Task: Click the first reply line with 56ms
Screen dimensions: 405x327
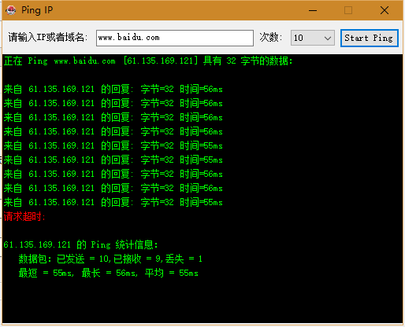Action: tap(113, 90)
